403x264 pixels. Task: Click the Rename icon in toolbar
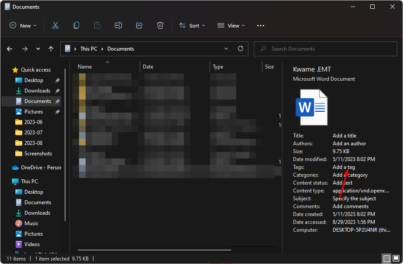click(x=118, y=26)
